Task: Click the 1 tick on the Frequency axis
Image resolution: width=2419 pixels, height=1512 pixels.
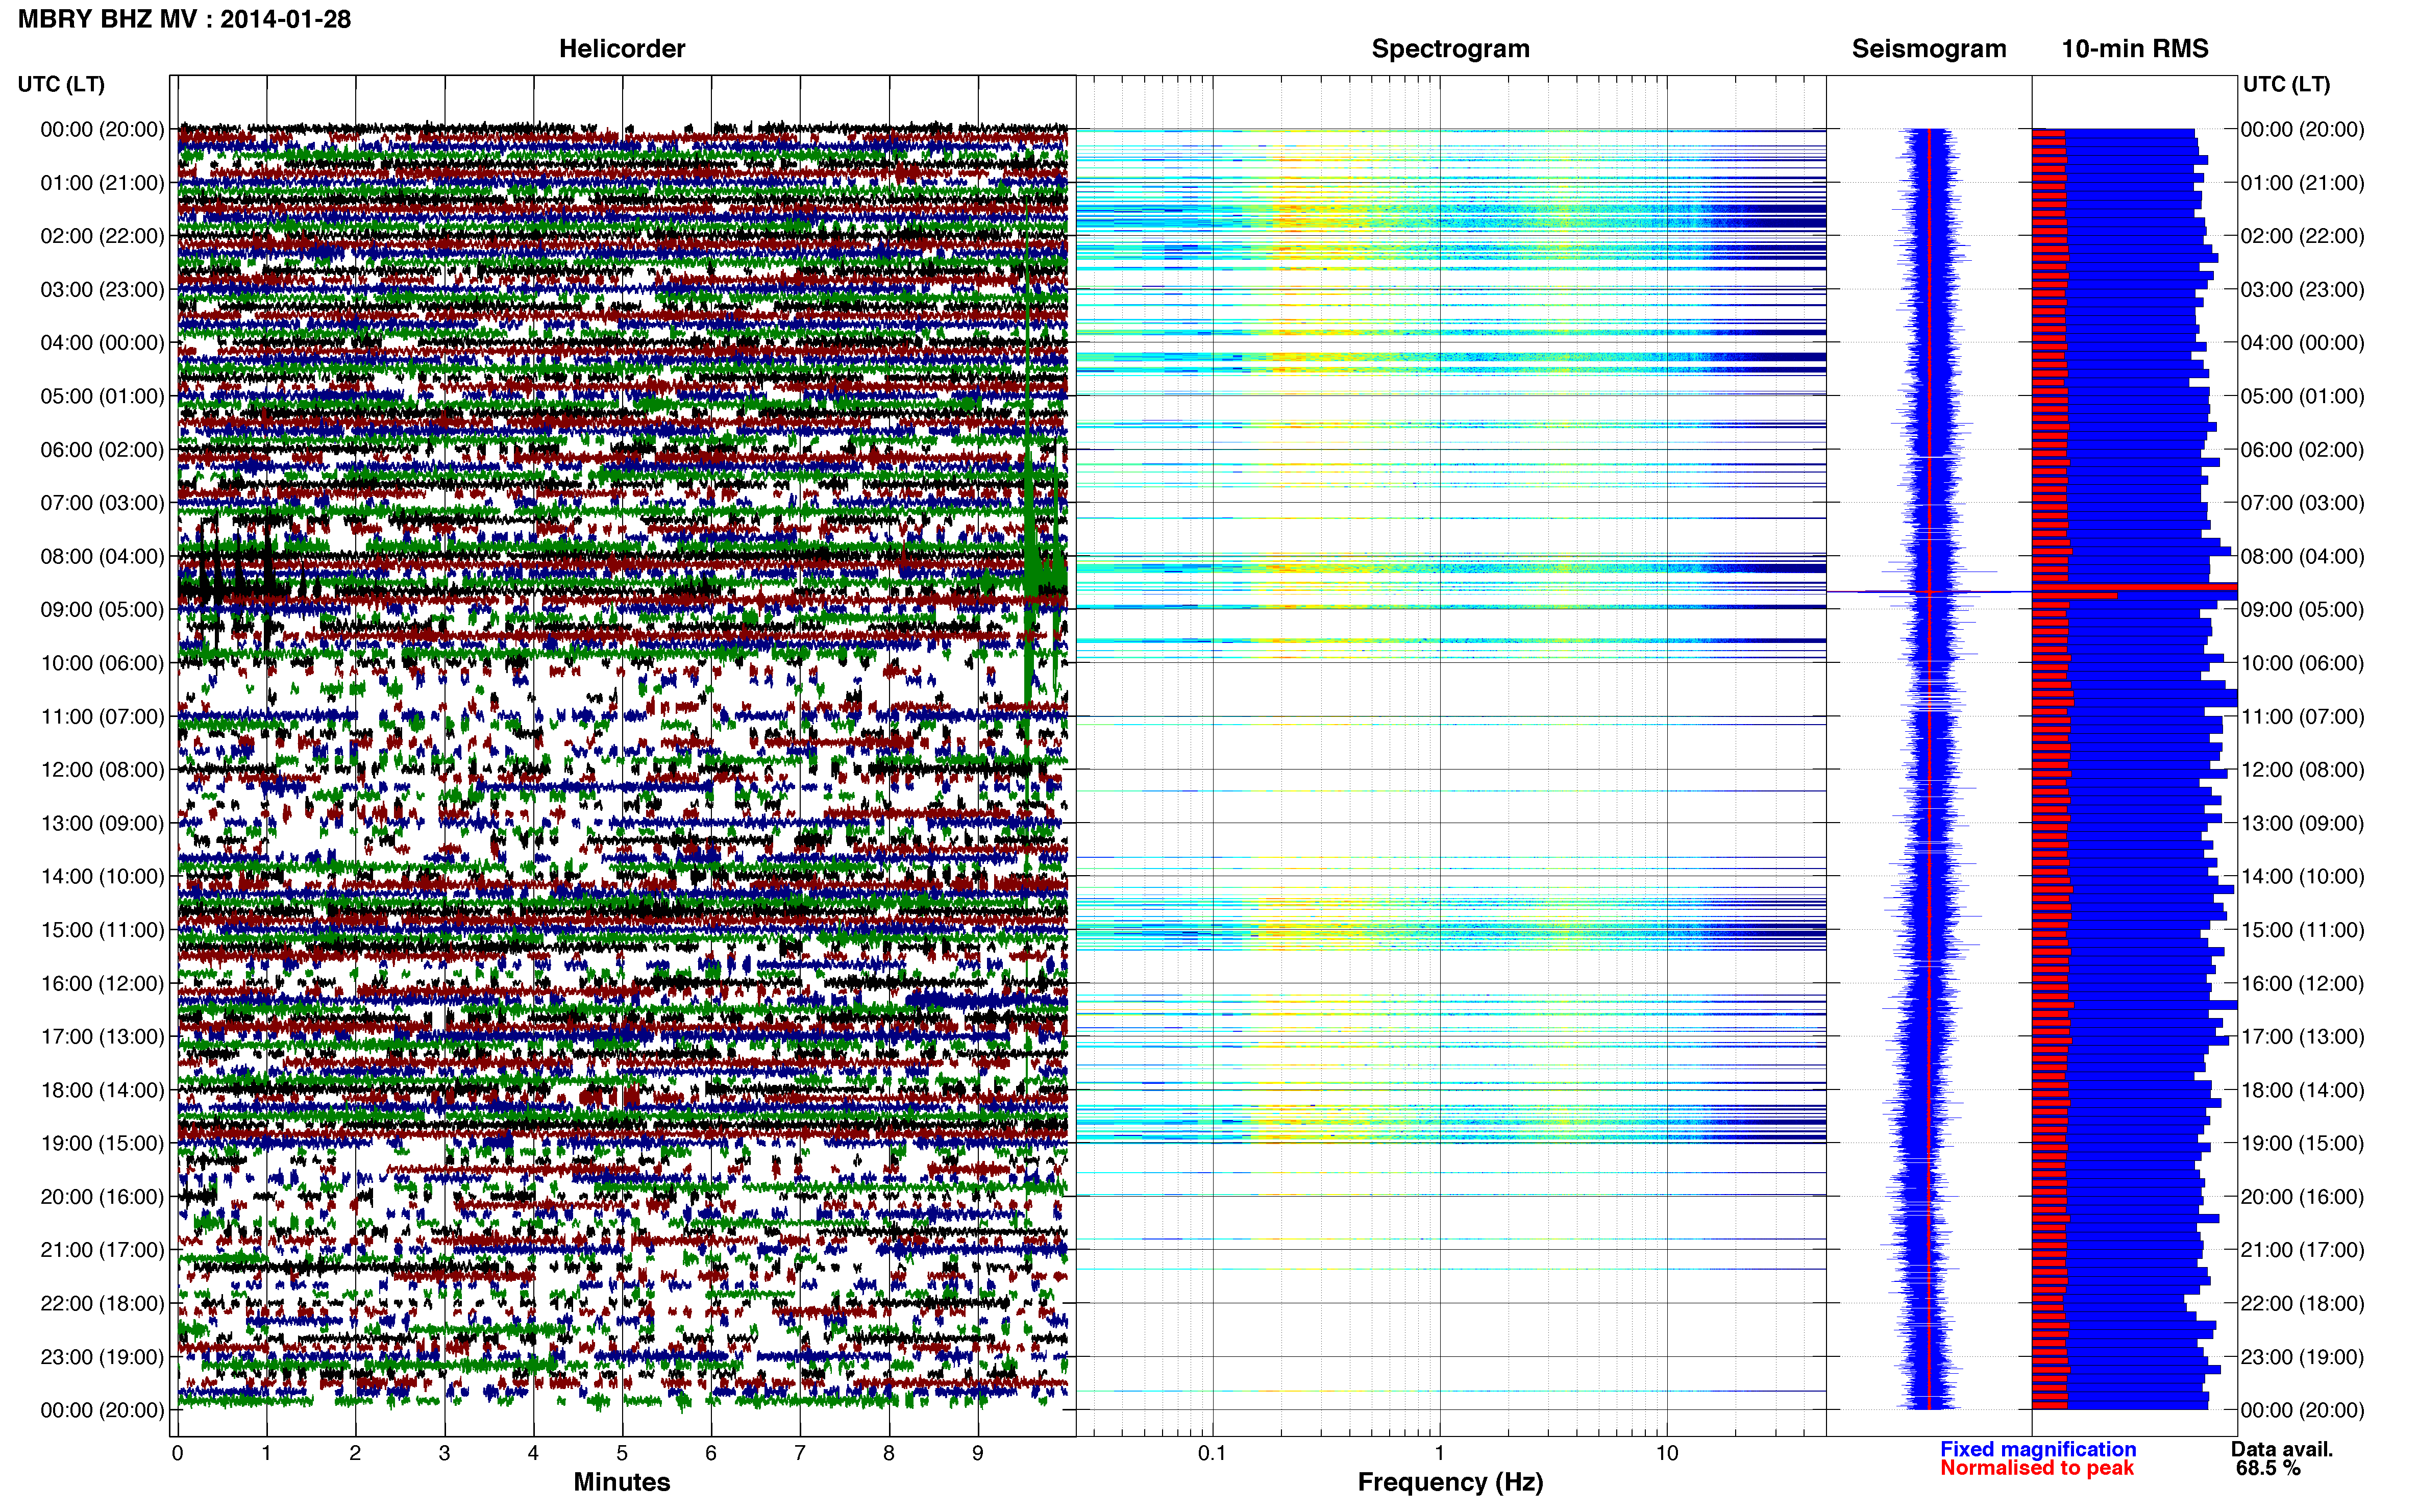Action: click(x=1439, y=1453)
